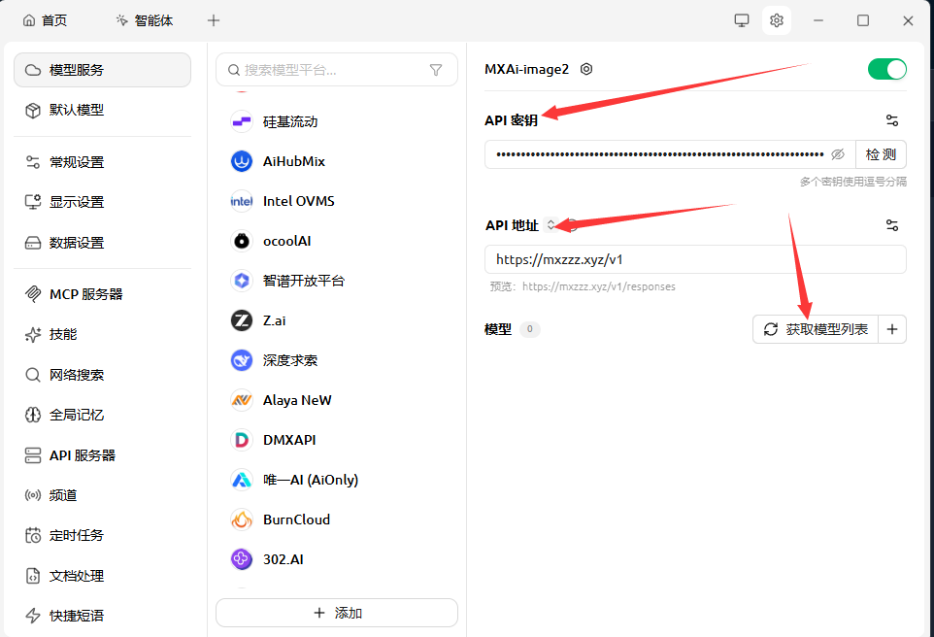Select 硅基流动 provider
This screenshot has height=637, width=934.
coord(337,121)
